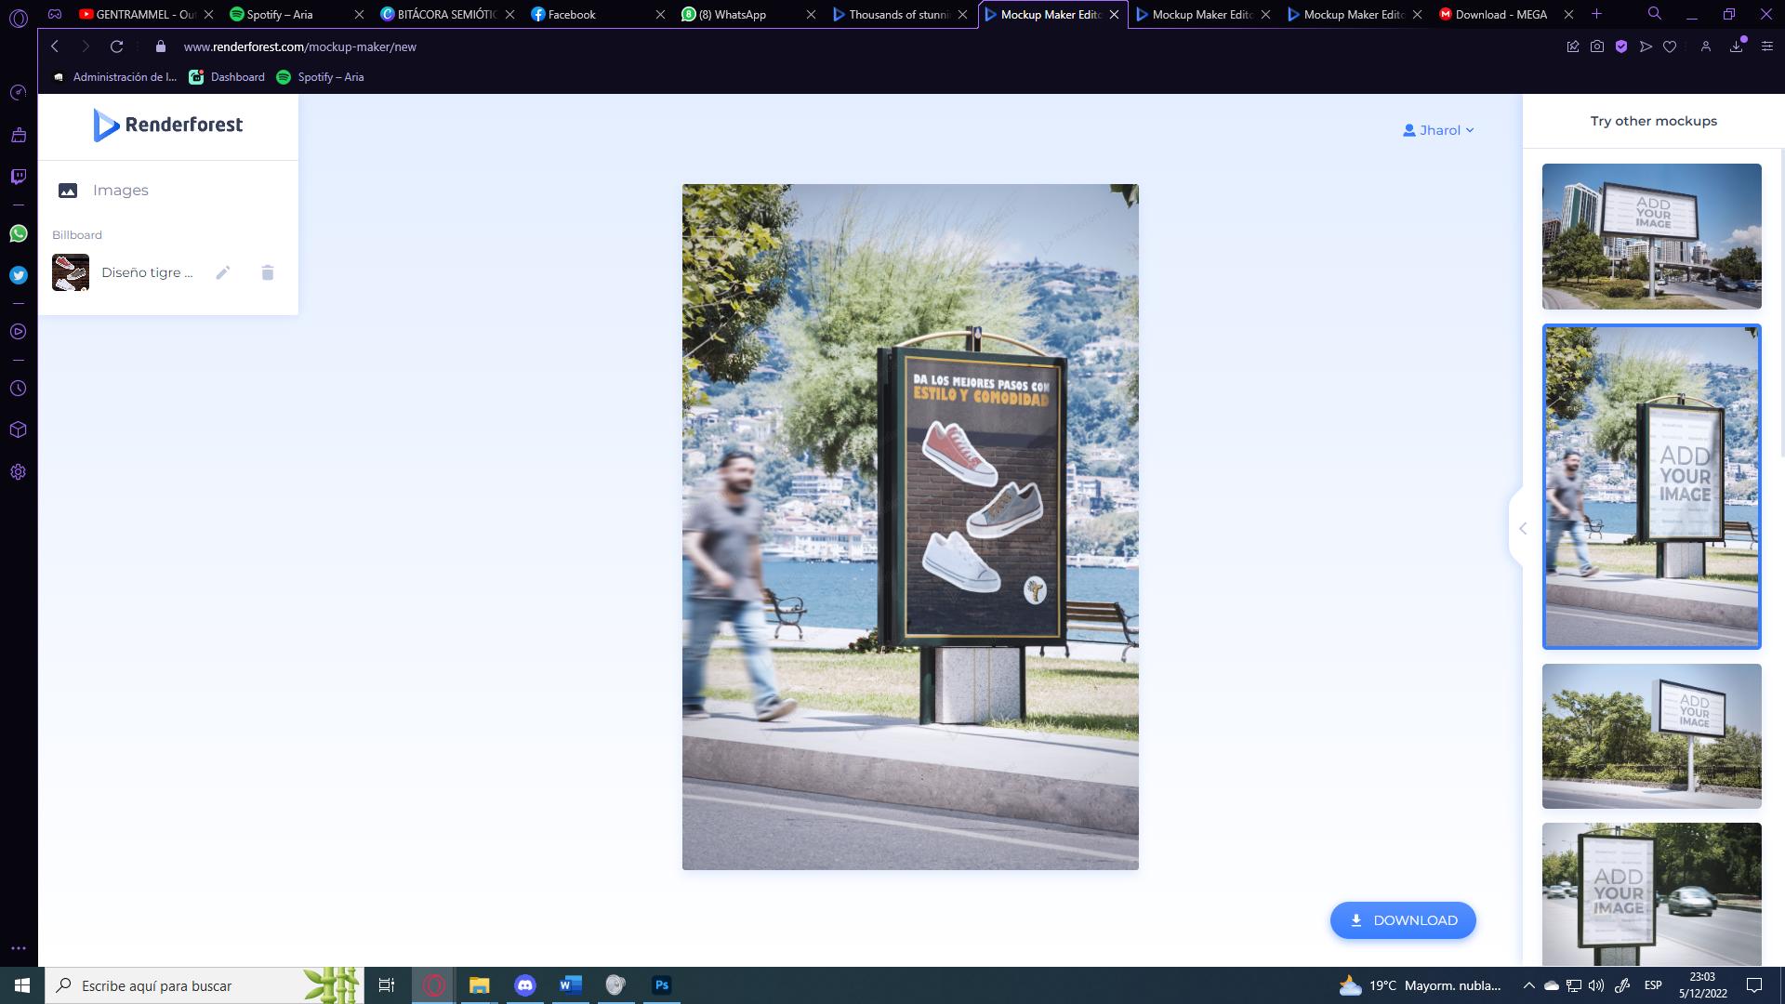Click the DOWNLOAD button
Screen dimensions: 1785x1004
pyautogui.click(x=1402, y=920)
